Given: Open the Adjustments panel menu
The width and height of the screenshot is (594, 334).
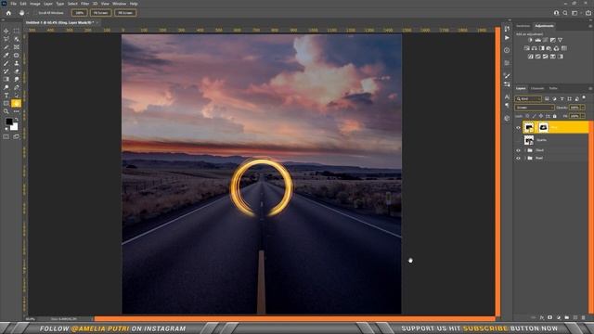Looking at the screenshot, I should point(590,26).
